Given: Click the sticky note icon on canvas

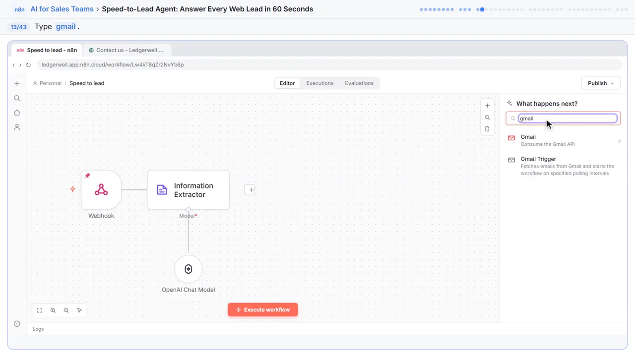Looking at the screenshot, I should click(487, 129).
